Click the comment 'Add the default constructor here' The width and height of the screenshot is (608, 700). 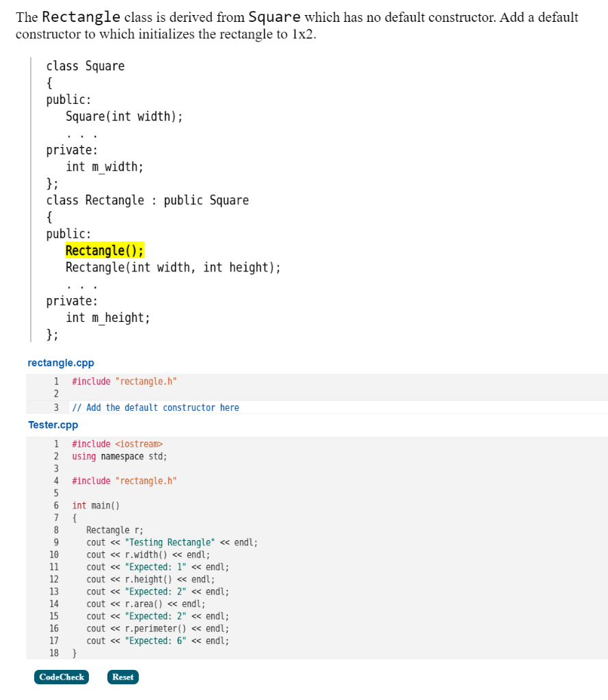(x=155, y=407)
